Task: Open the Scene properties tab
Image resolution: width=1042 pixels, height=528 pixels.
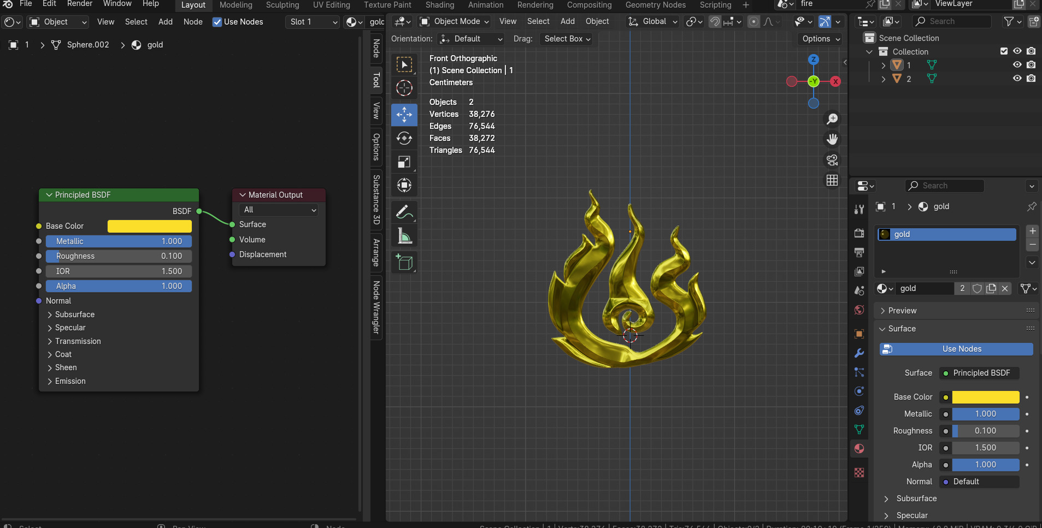Action: click(x=859, y=290)
